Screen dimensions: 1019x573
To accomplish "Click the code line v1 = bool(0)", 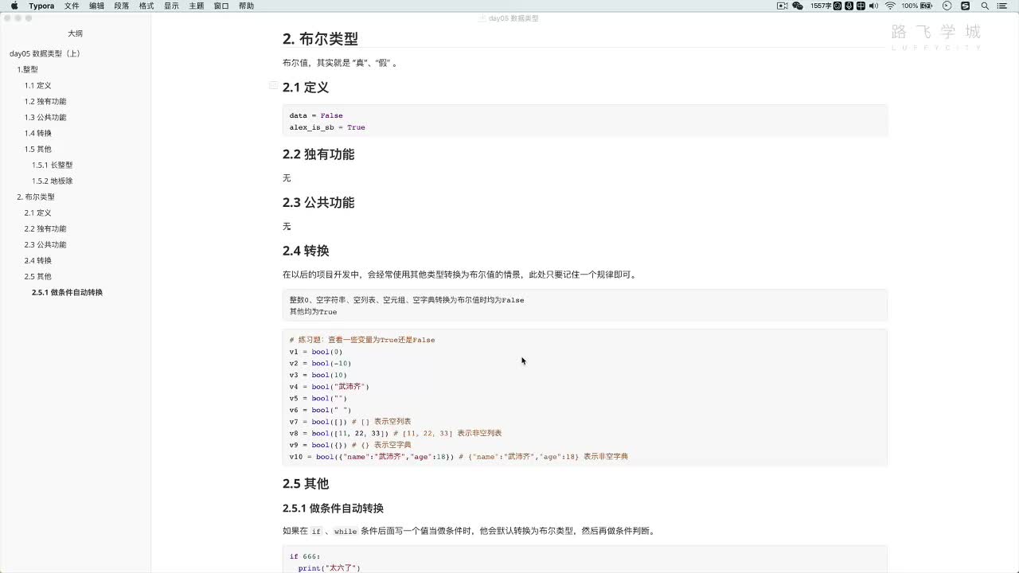I will coord(316,352).
